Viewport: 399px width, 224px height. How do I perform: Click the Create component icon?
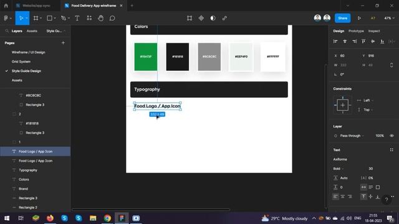(201, 18)
